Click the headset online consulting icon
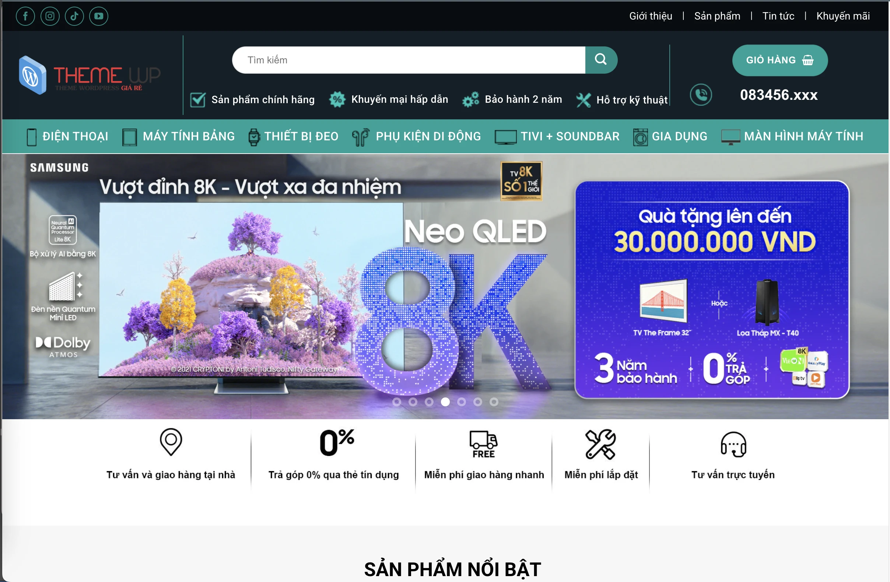 click(733, 444)
